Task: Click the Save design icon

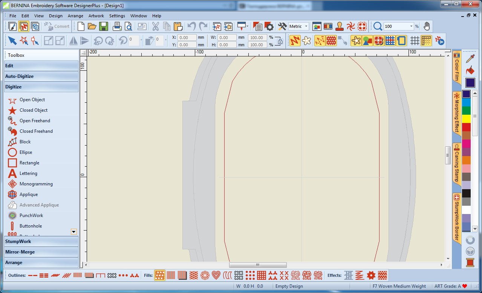Action: point(104,26)
